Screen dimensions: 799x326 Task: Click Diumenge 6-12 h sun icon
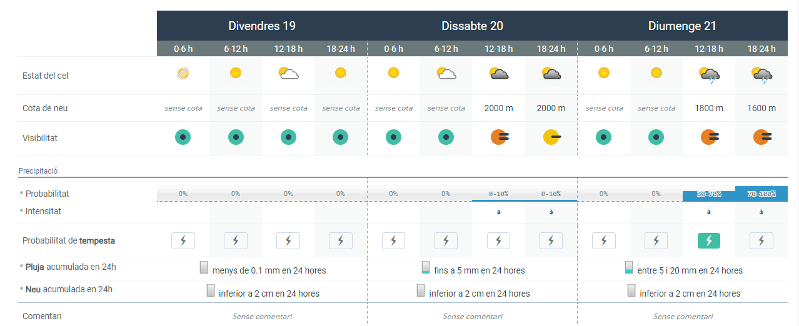tap(656, 73)
